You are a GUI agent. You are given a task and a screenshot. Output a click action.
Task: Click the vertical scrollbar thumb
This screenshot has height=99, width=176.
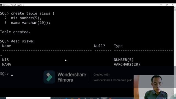tap(175, 10)
